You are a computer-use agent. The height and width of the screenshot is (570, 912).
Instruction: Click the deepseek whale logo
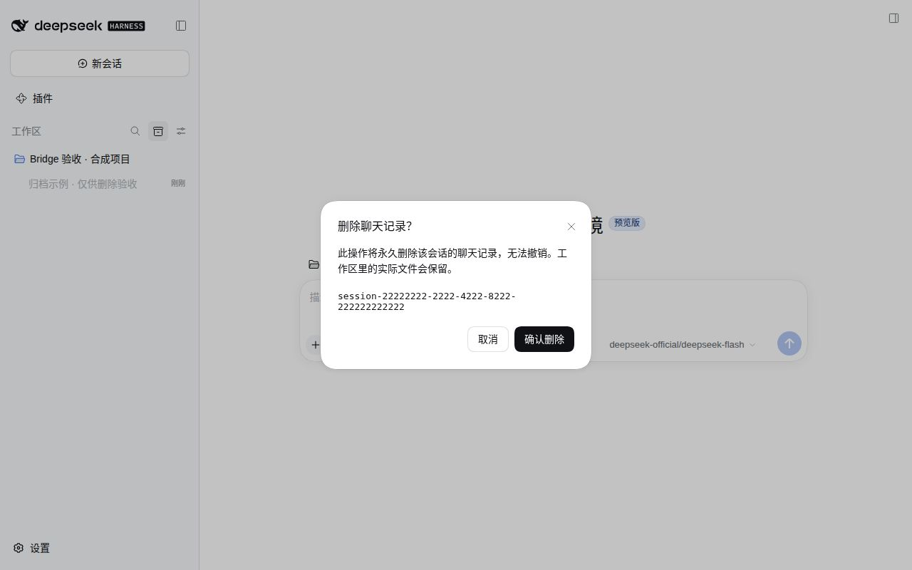20,26
